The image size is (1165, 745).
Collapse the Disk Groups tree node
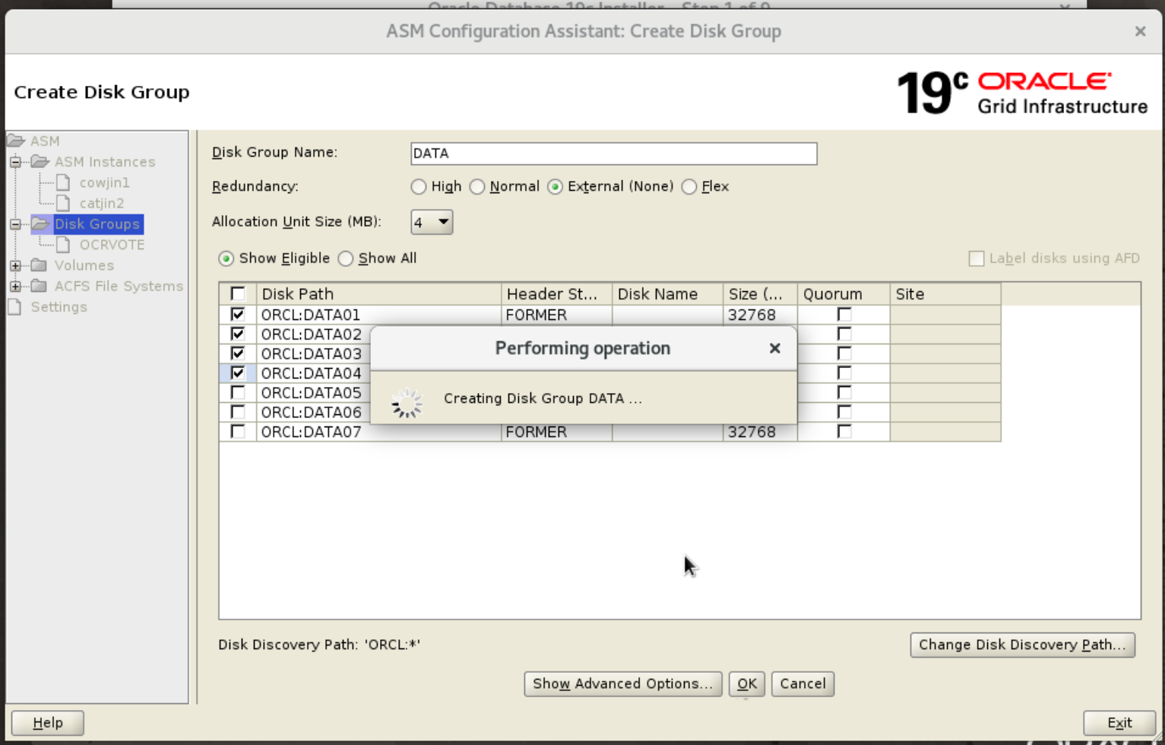click(15, 223)
